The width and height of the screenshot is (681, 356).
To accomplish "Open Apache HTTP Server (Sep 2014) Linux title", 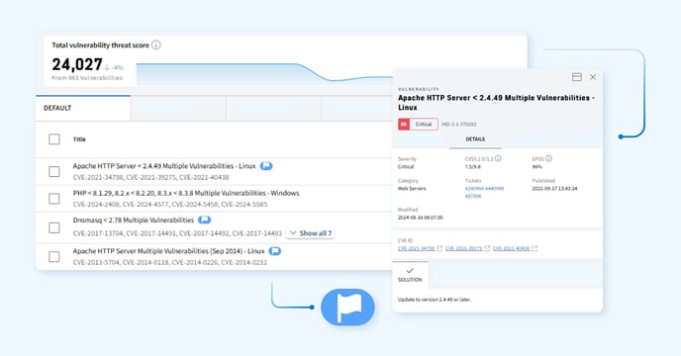I will [168, 251].
